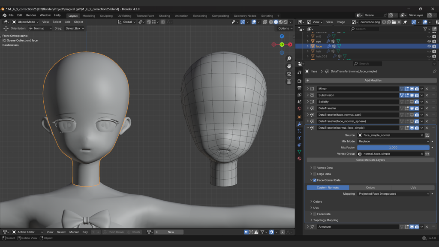
Task: Click the pan hand icon in viewport
Action: [289, 66]
